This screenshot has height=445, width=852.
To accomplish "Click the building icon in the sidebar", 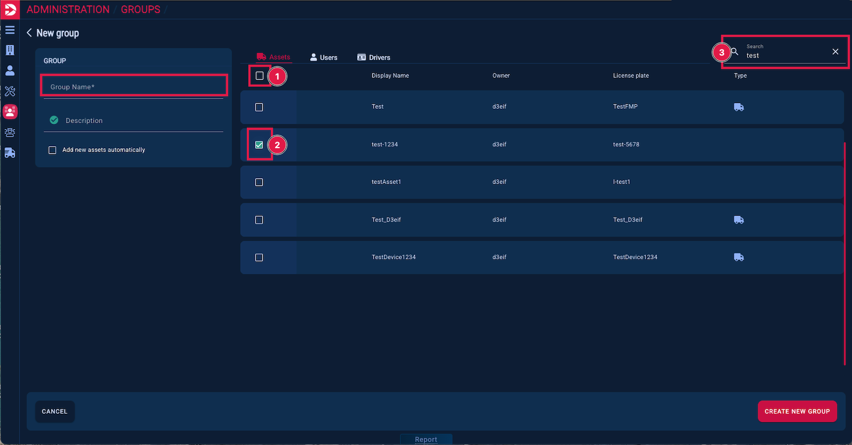I will pyautogui.click(x=10, y=50).
